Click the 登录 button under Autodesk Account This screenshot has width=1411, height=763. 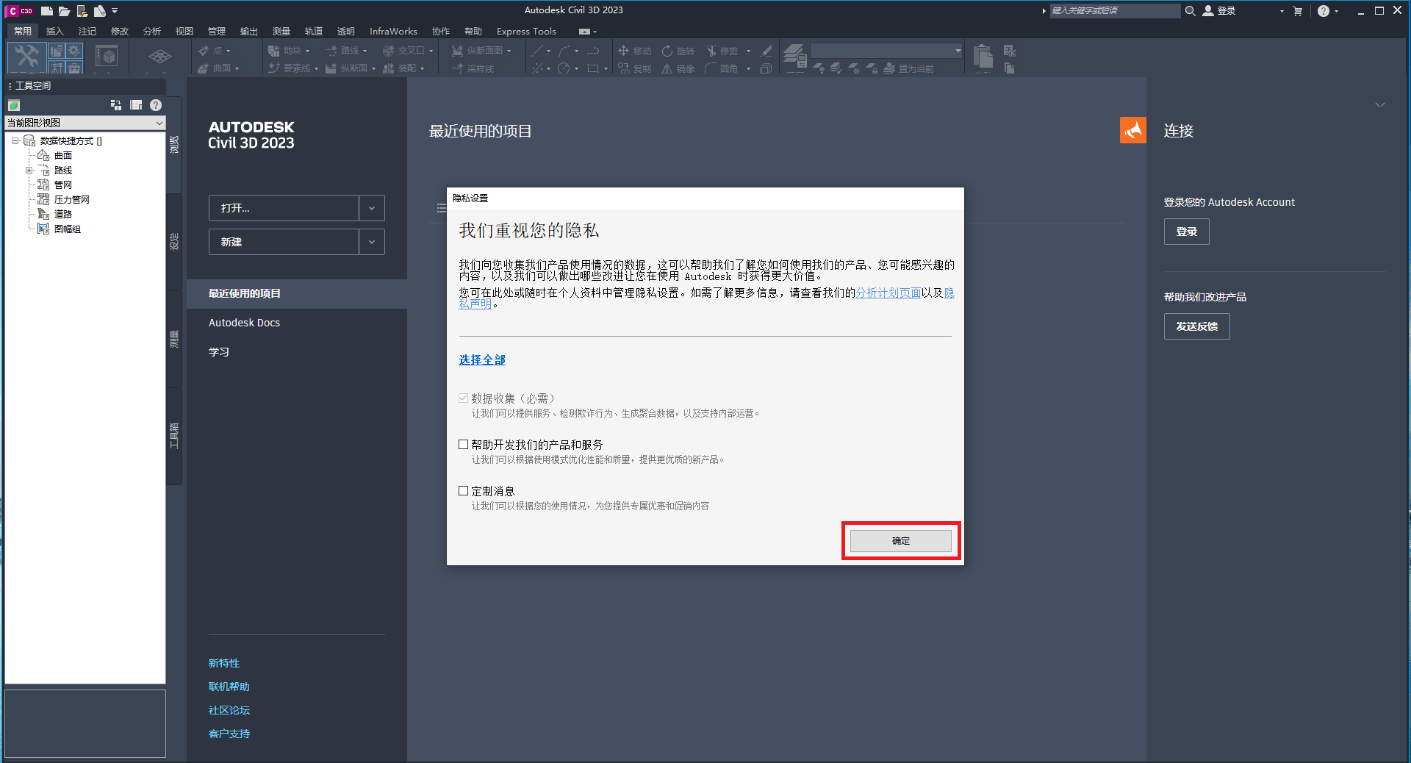coord(1186,232)
